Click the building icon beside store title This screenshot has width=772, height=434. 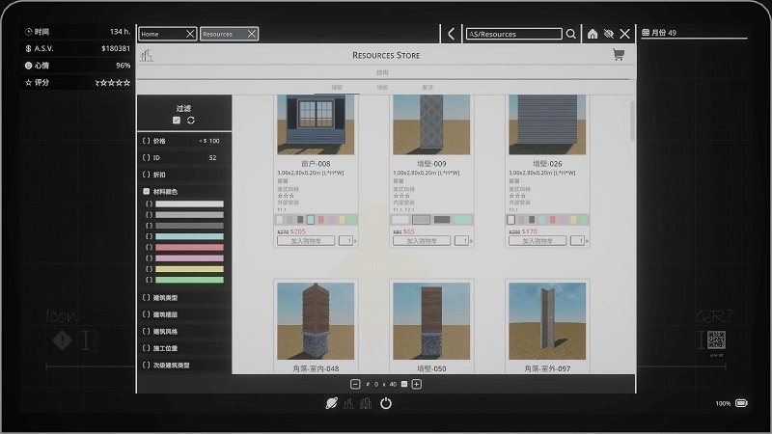(147, 55)
